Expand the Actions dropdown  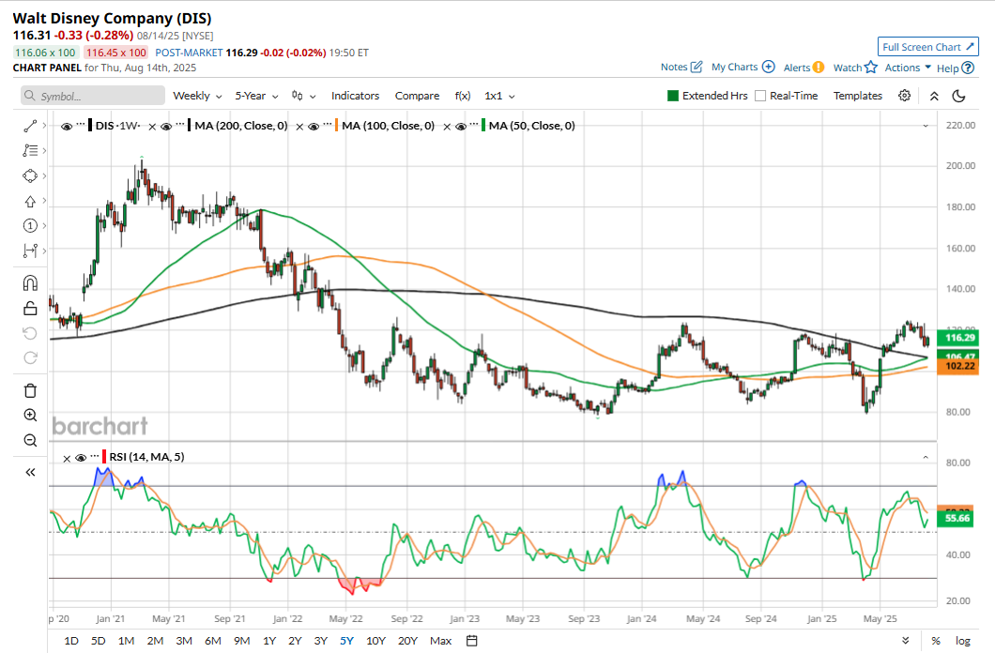(x=908, y=68)
